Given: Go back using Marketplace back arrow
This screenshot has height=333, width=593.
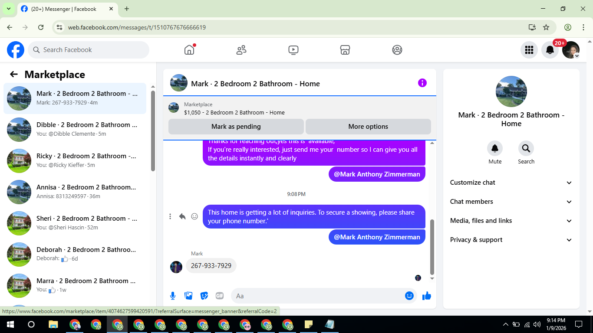Looking at the screenshot, I should 14,75.
